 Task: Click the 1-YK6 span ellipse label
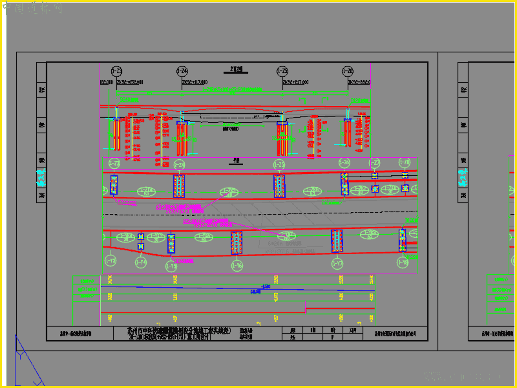(x=204, y=237)
